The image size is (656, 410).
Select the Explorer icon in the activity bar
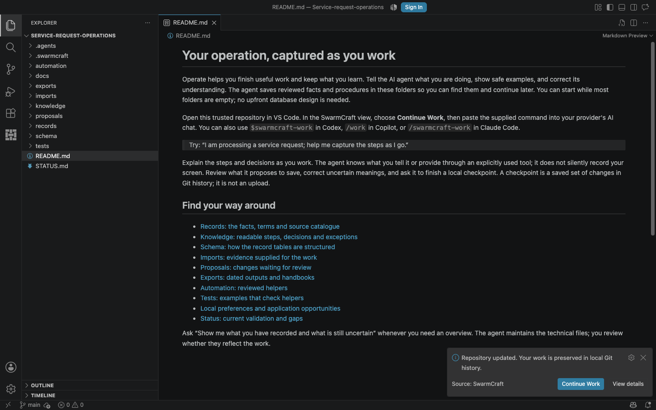11,26
